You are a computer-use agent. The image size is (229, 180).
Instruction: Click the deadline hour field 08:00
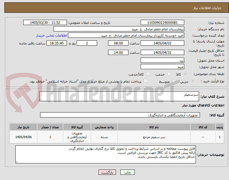(118, 43)
